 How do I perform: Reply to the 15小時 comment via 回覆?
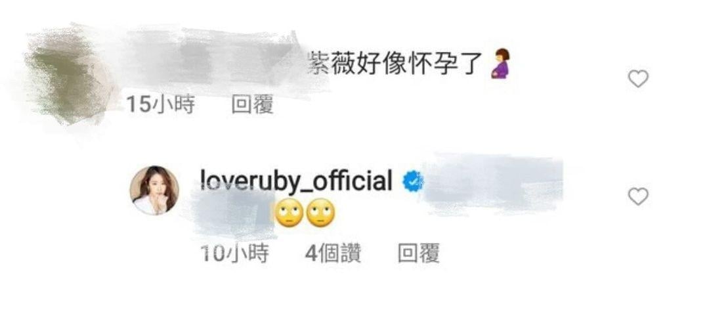coord(252,105)
